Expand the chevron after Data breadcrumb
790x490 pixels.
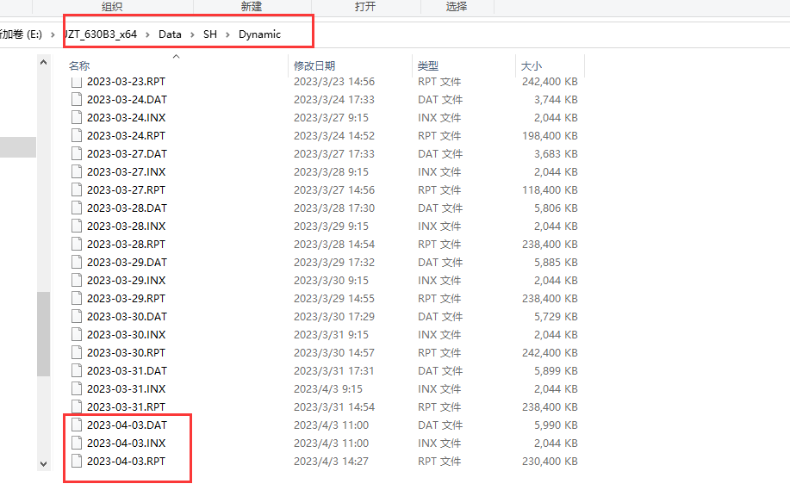click(x=192, y=34)
